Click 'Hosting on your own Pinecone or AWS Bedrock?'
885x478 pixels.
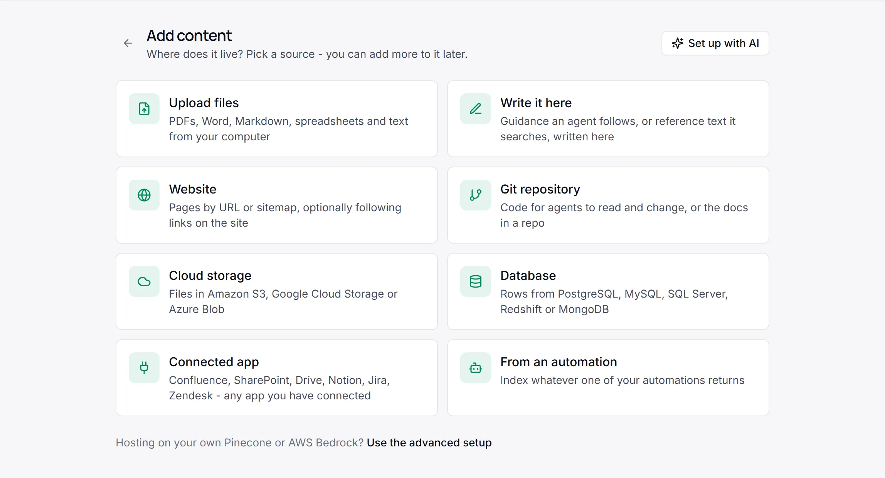[x=240, y=443]
